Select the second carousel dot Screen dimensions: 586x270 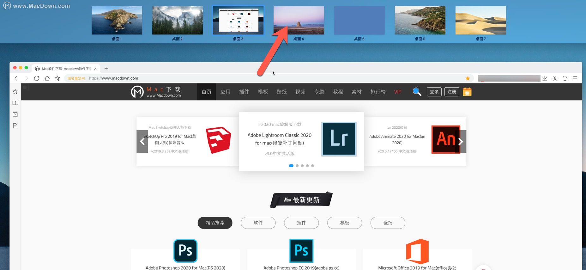pyautogui.click(x=297, y=166)
